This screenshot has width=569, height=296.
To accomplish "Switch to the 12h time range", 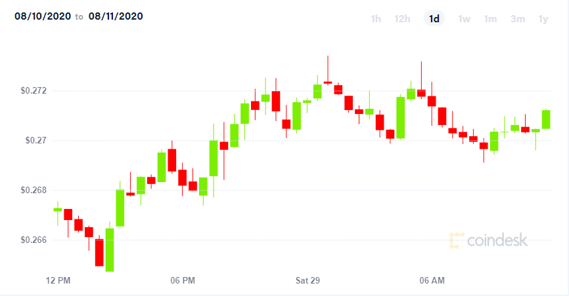I will pos(402,19).
